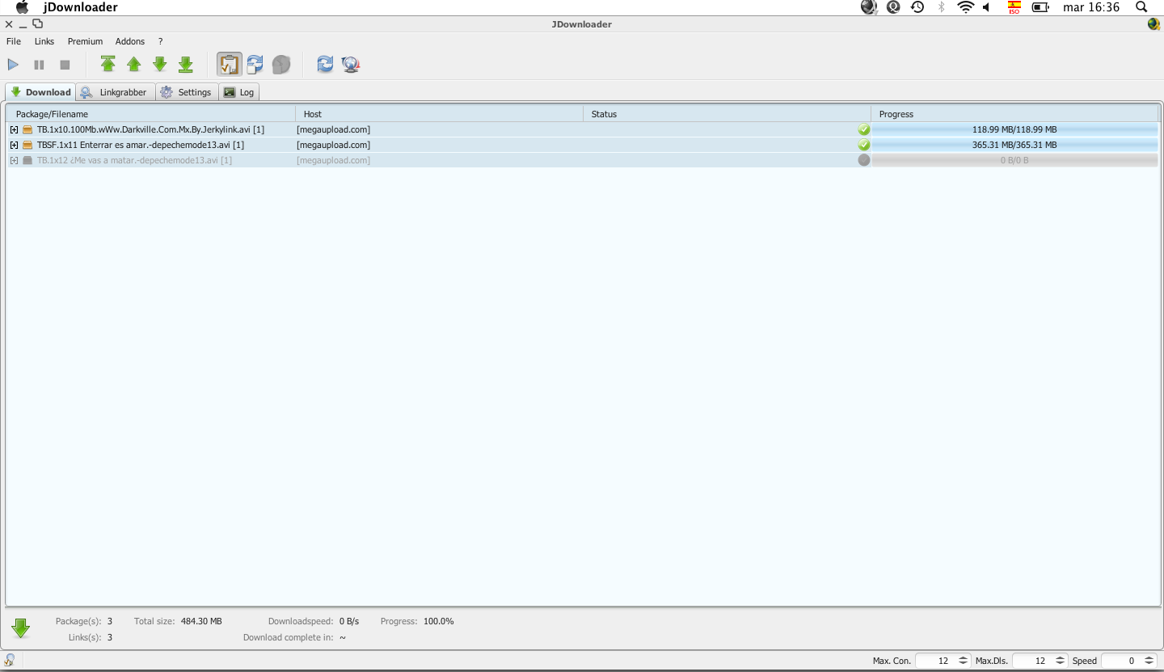Click the Downloadspeed 0 B/s value

tap(349, 621)
